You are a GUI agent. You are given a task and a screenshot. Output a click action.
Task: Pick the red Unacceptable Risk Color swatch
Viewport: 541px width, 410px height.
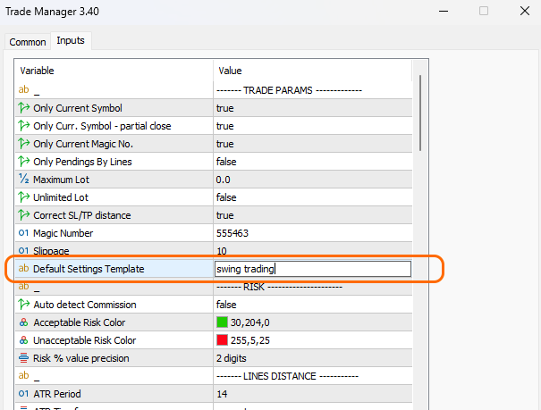[222, 340]
